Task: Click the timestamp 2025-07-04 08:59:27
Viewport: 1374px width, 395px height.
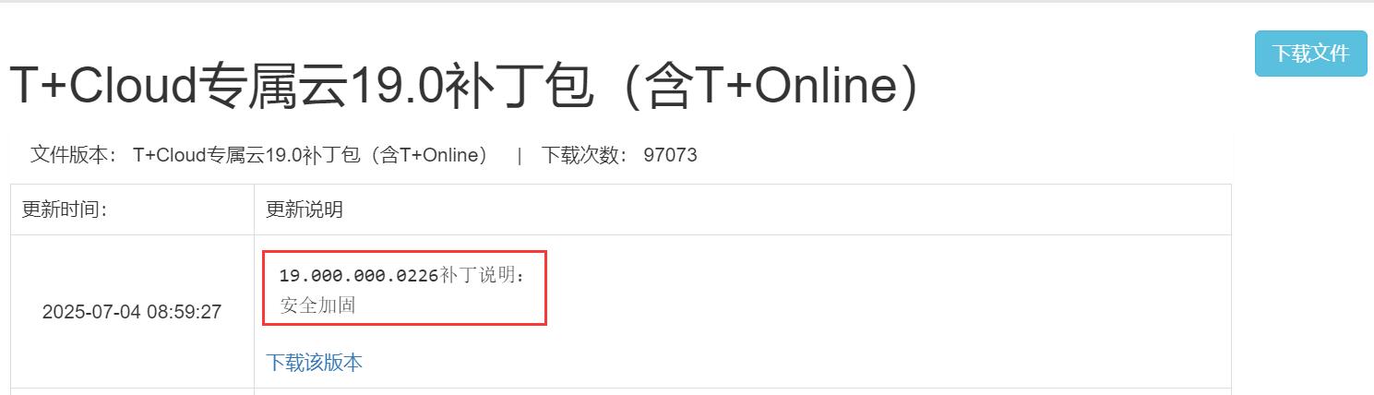Action: 132,312
